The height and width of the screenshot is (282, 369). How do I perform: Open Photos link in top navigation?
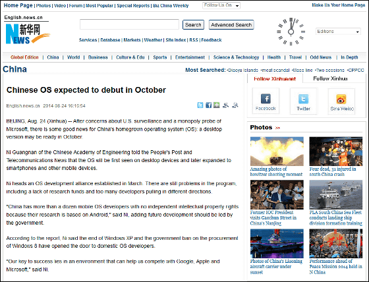coord(43,6)
